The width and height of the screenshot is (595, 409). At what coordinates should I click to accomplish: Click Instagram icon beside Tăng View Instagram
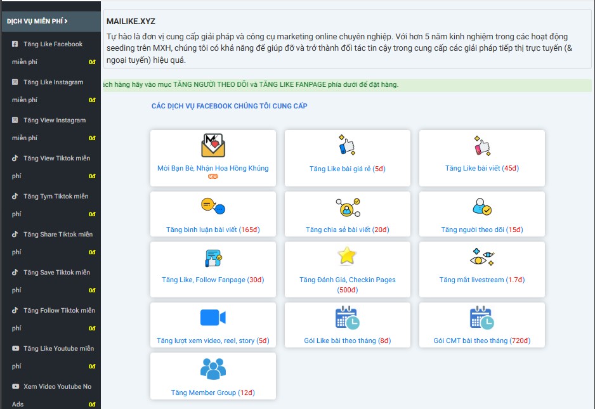pos(15,120)
